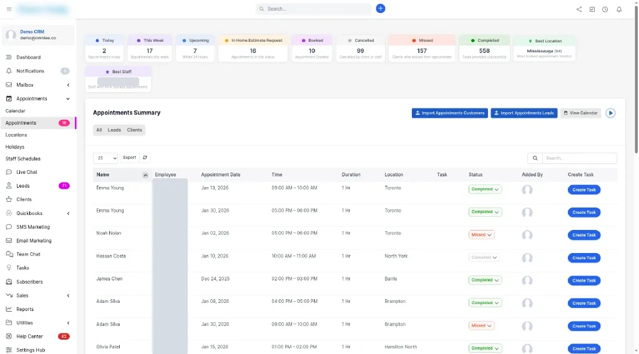Screen dimensions: 639x354
Task: Create Task for Olivia Patel row
Action: click(x=583, y=349)
